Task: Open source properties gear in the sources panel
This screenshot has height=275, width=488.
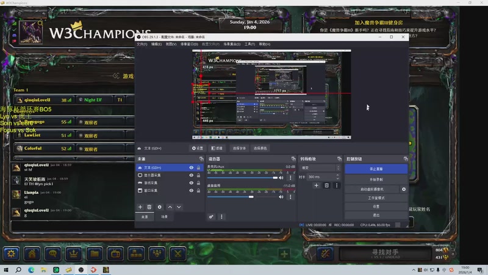Action: pyautogui.click(x=160, y=207)
